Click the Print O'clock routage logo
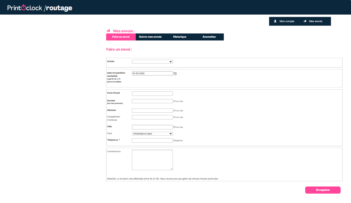 point(40,8)
